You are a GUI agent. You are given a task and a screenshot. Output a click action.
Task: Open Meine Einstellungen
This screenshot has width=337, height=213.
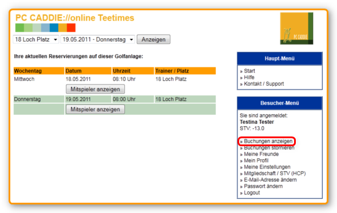click(267, 167)
